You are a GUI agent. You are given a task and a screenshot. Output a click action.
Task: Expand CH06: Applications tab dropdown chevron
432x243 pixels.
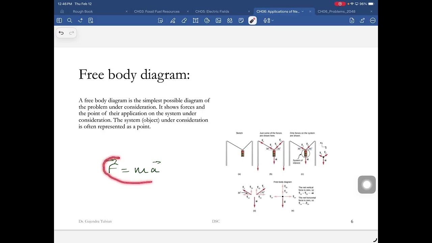click(x=302, y=11)
